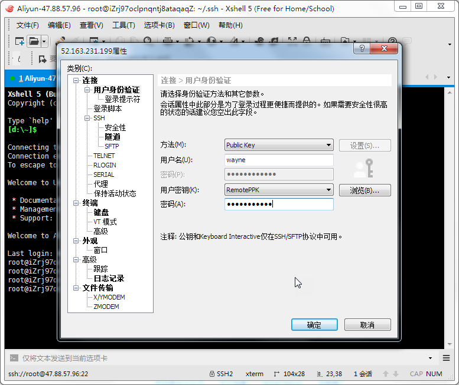
Task: Select 日志记录 in the category tree
Action: 109,278
